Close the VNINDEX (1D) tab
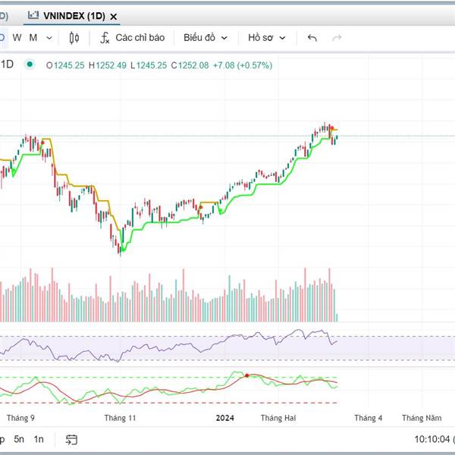Viewport: 455px width, 455px height. [x=114, y=17]
